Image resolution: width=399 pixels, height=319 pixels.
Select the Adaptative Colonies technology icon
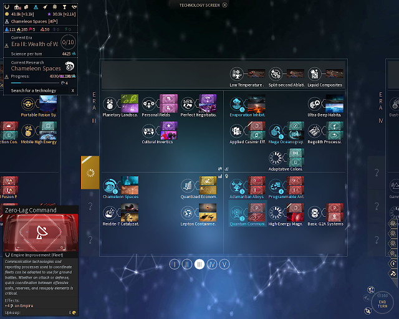click(276, 158)
